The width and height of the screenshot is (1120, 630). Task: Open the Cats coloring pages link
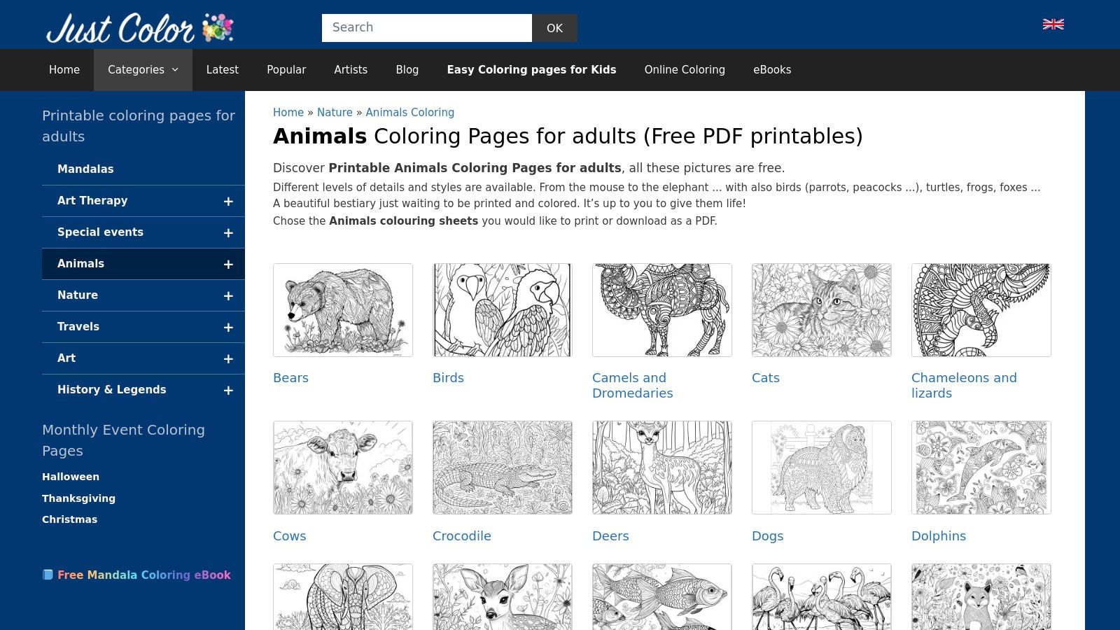point(765,377)
